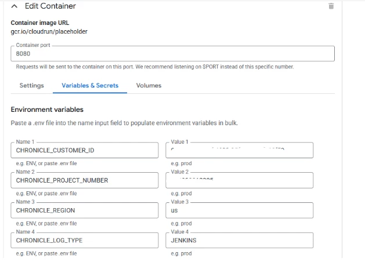Switch to the Settings tab
365x262 pixels.
pyautogui.click(x=32, y=86)
